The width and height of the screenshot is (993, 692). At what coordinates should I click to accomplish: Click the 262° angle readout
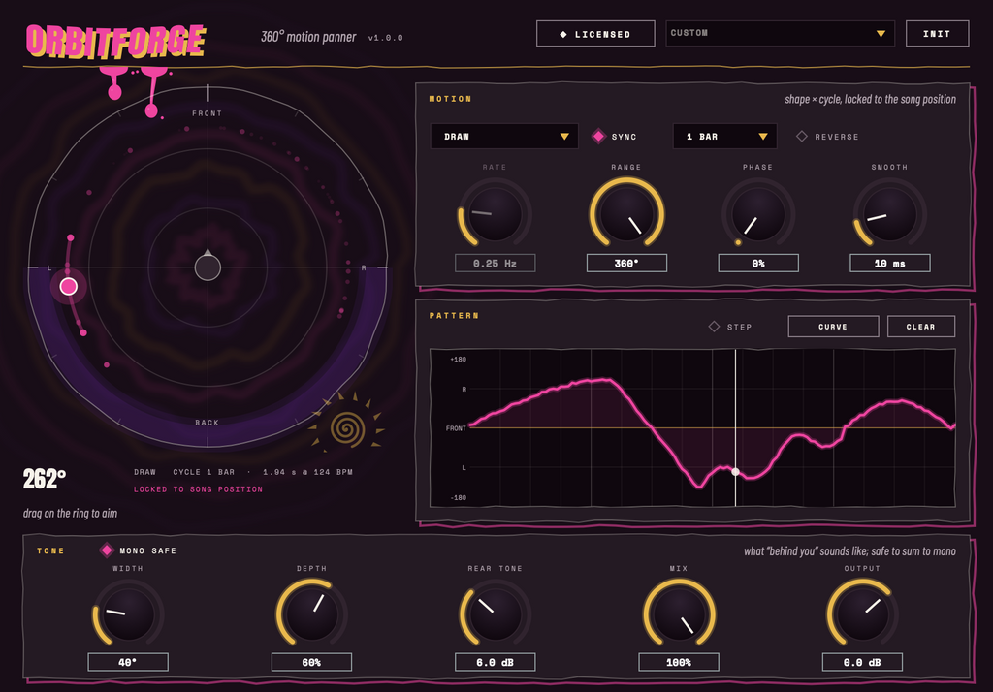click(45, 479)
